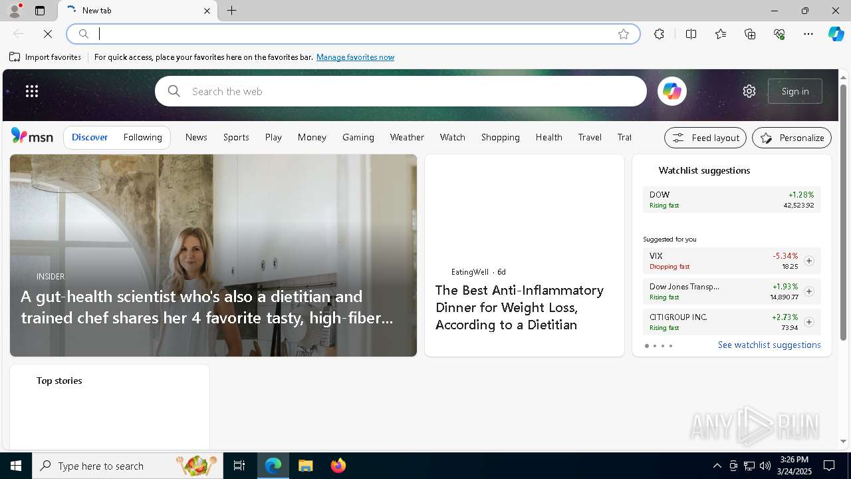
Task: Switch to the Following tab
Action: coord(143,137)
